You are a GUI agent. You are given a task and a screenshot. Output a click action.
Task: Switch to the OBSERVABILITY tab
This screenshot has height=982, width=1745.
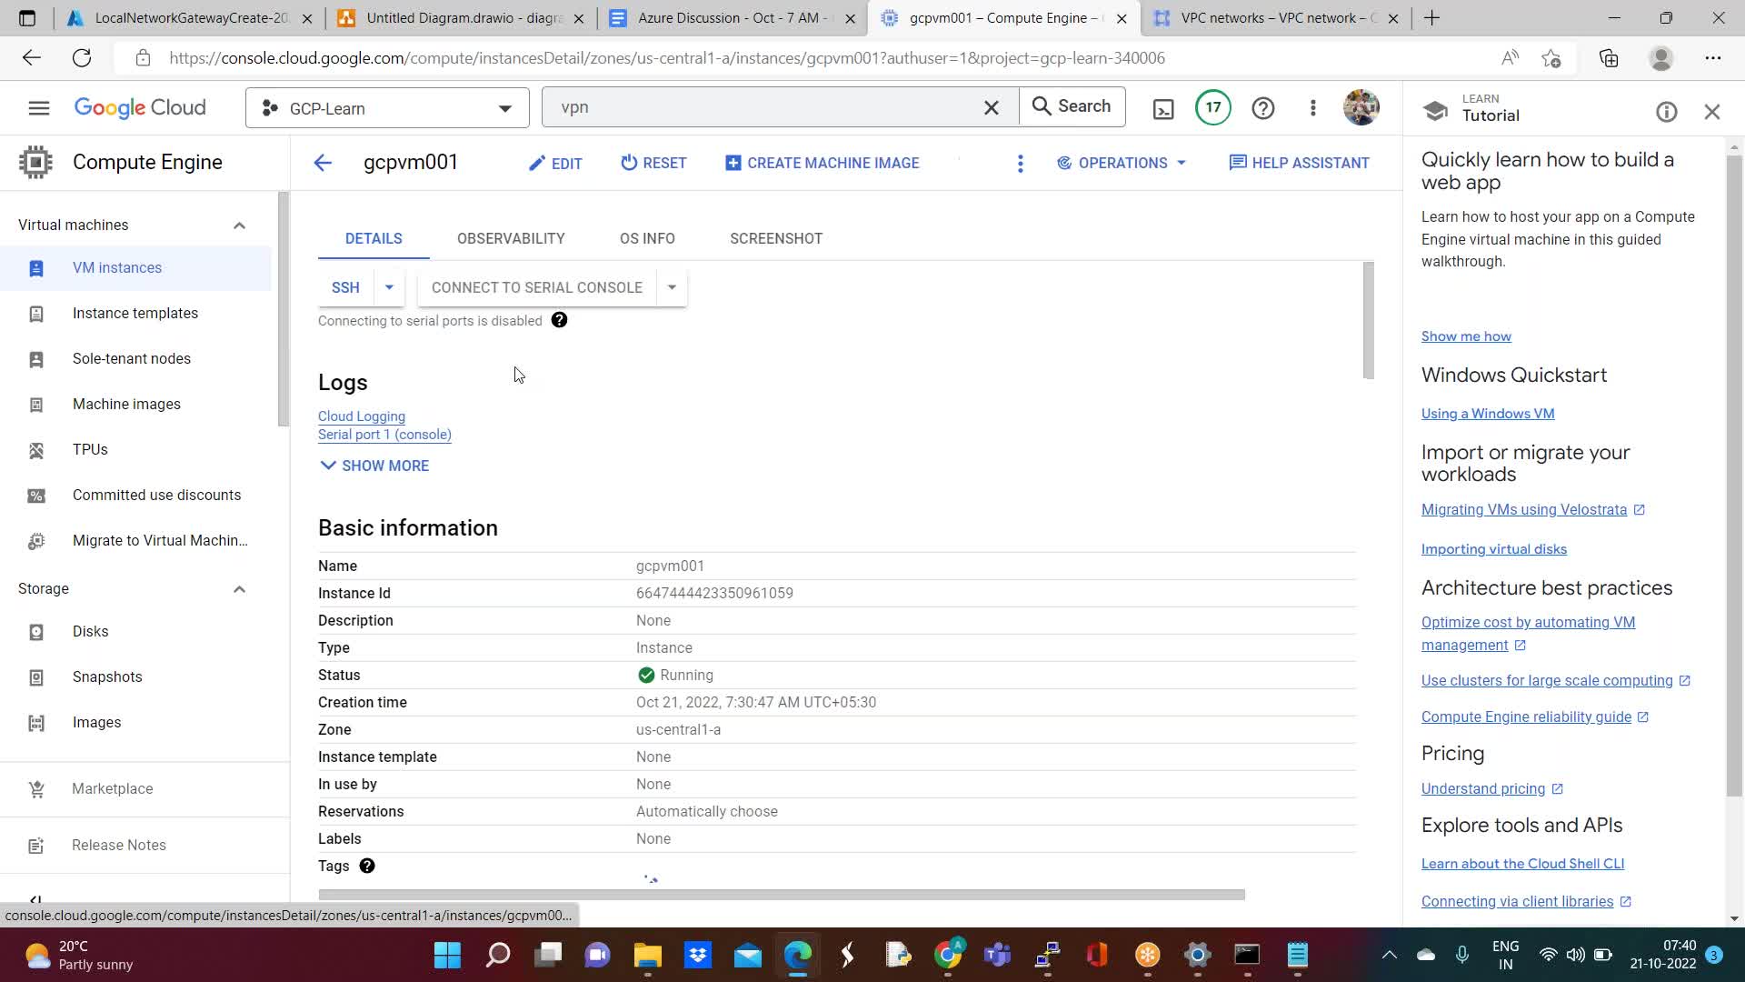[511, 238]
